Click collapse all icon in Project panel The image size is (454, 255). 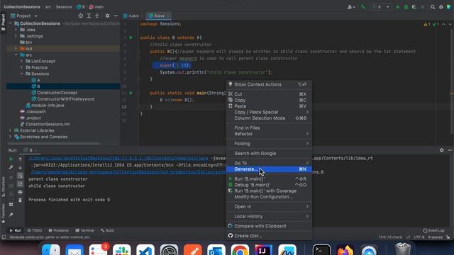tap(97, 16)
